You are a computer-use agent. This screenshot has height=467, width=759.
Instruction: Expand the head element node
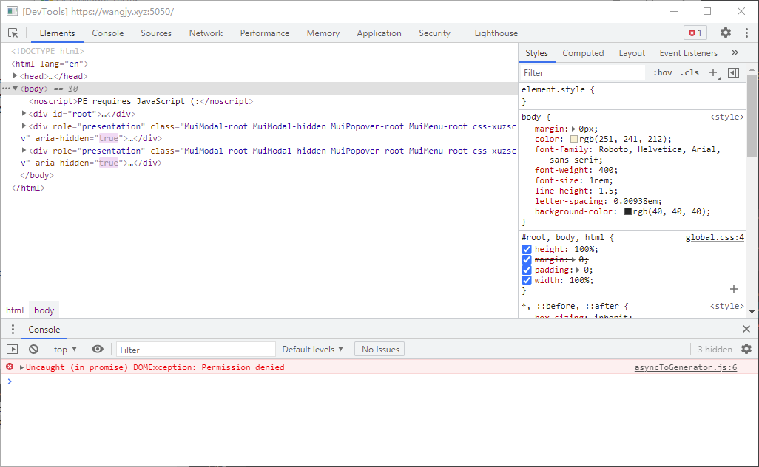(x=15, y=76)
